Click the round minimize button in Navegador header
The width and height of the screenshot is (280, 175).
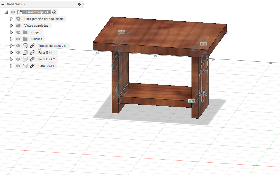coord(79,4)
